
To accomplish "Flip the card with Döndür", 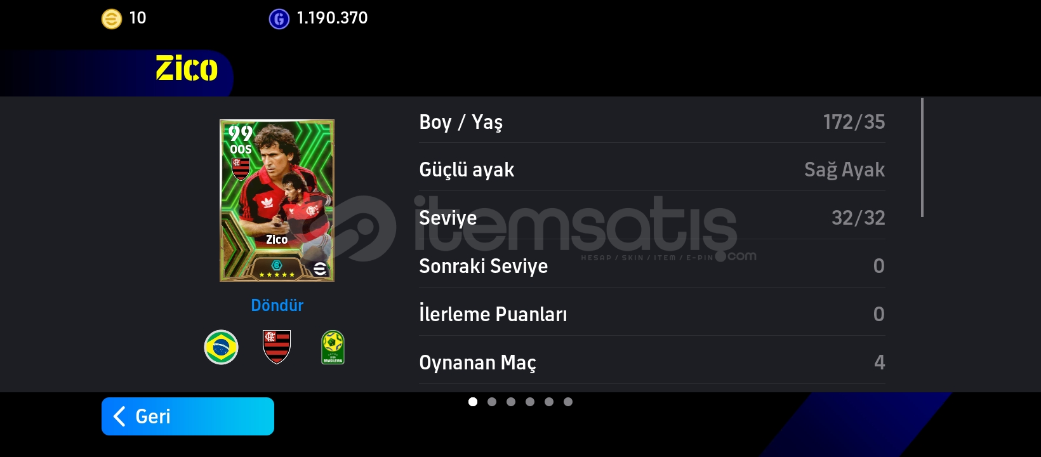I will click(x=277, y=305).
